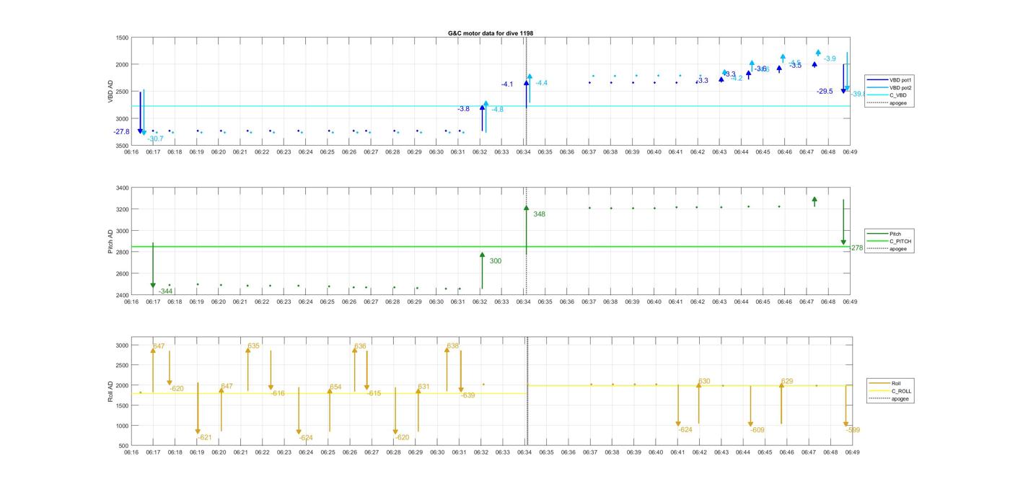This screenshot has width=1010, height=500.
Task: Select the 'VBD AD' y-axis label
Action: coord(110,91)
